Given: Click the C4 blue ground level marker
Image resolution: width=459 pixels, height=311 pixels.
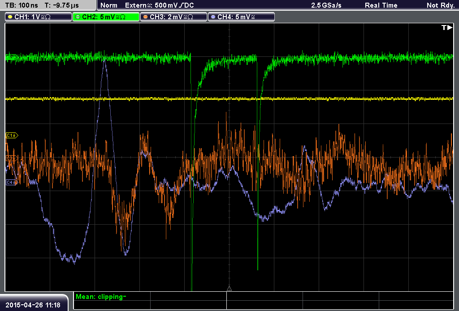Looking at the screenshot, I should click(x=12, y=183).
